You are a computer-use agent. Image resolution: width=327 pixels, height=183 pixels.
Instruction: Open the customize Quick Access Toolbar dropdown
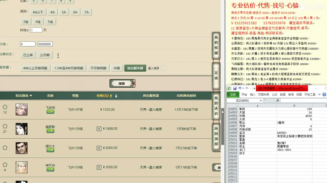[254, 88]
